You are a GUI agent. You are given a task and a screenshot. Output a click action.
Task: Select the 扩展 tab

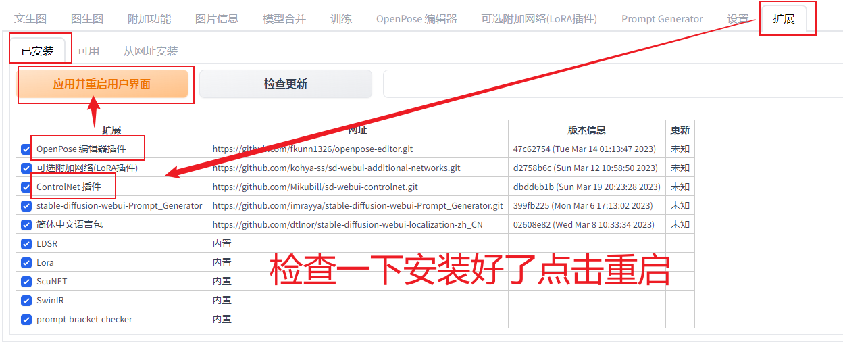784,18
